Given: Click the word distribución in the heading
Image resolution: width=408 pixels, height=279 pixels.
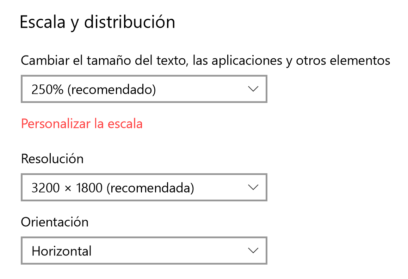Looking at the screenshot, I should point(130,22).
